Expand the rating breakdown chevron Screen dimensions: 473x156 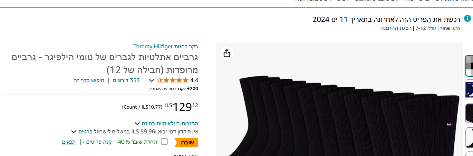pos(151,80)
